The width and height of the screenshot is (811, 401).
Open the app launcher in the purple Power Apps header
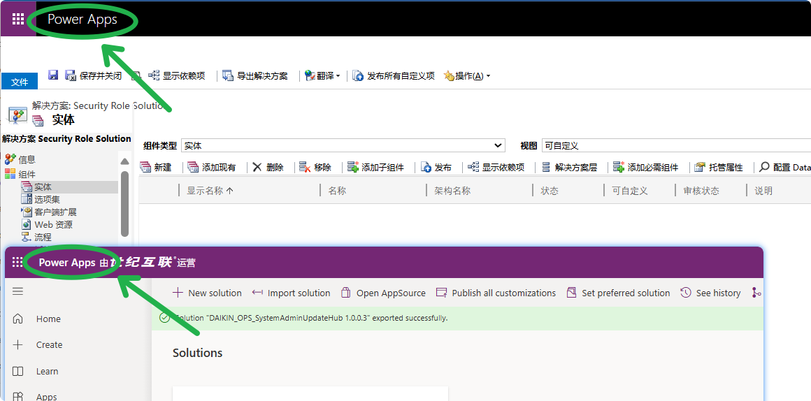[x=17, y=262]
